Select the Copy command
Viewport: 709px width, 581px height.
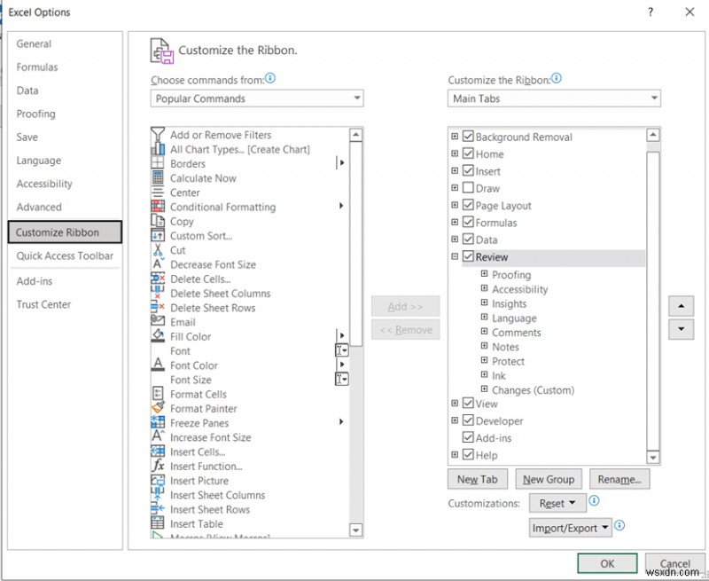coord(182,221)
